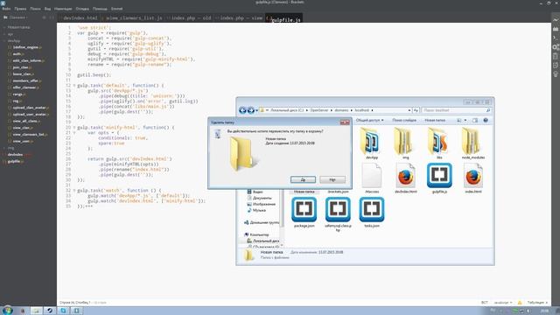
Task: Open join_clan.js in the file tree
Action: pos(22,67)
